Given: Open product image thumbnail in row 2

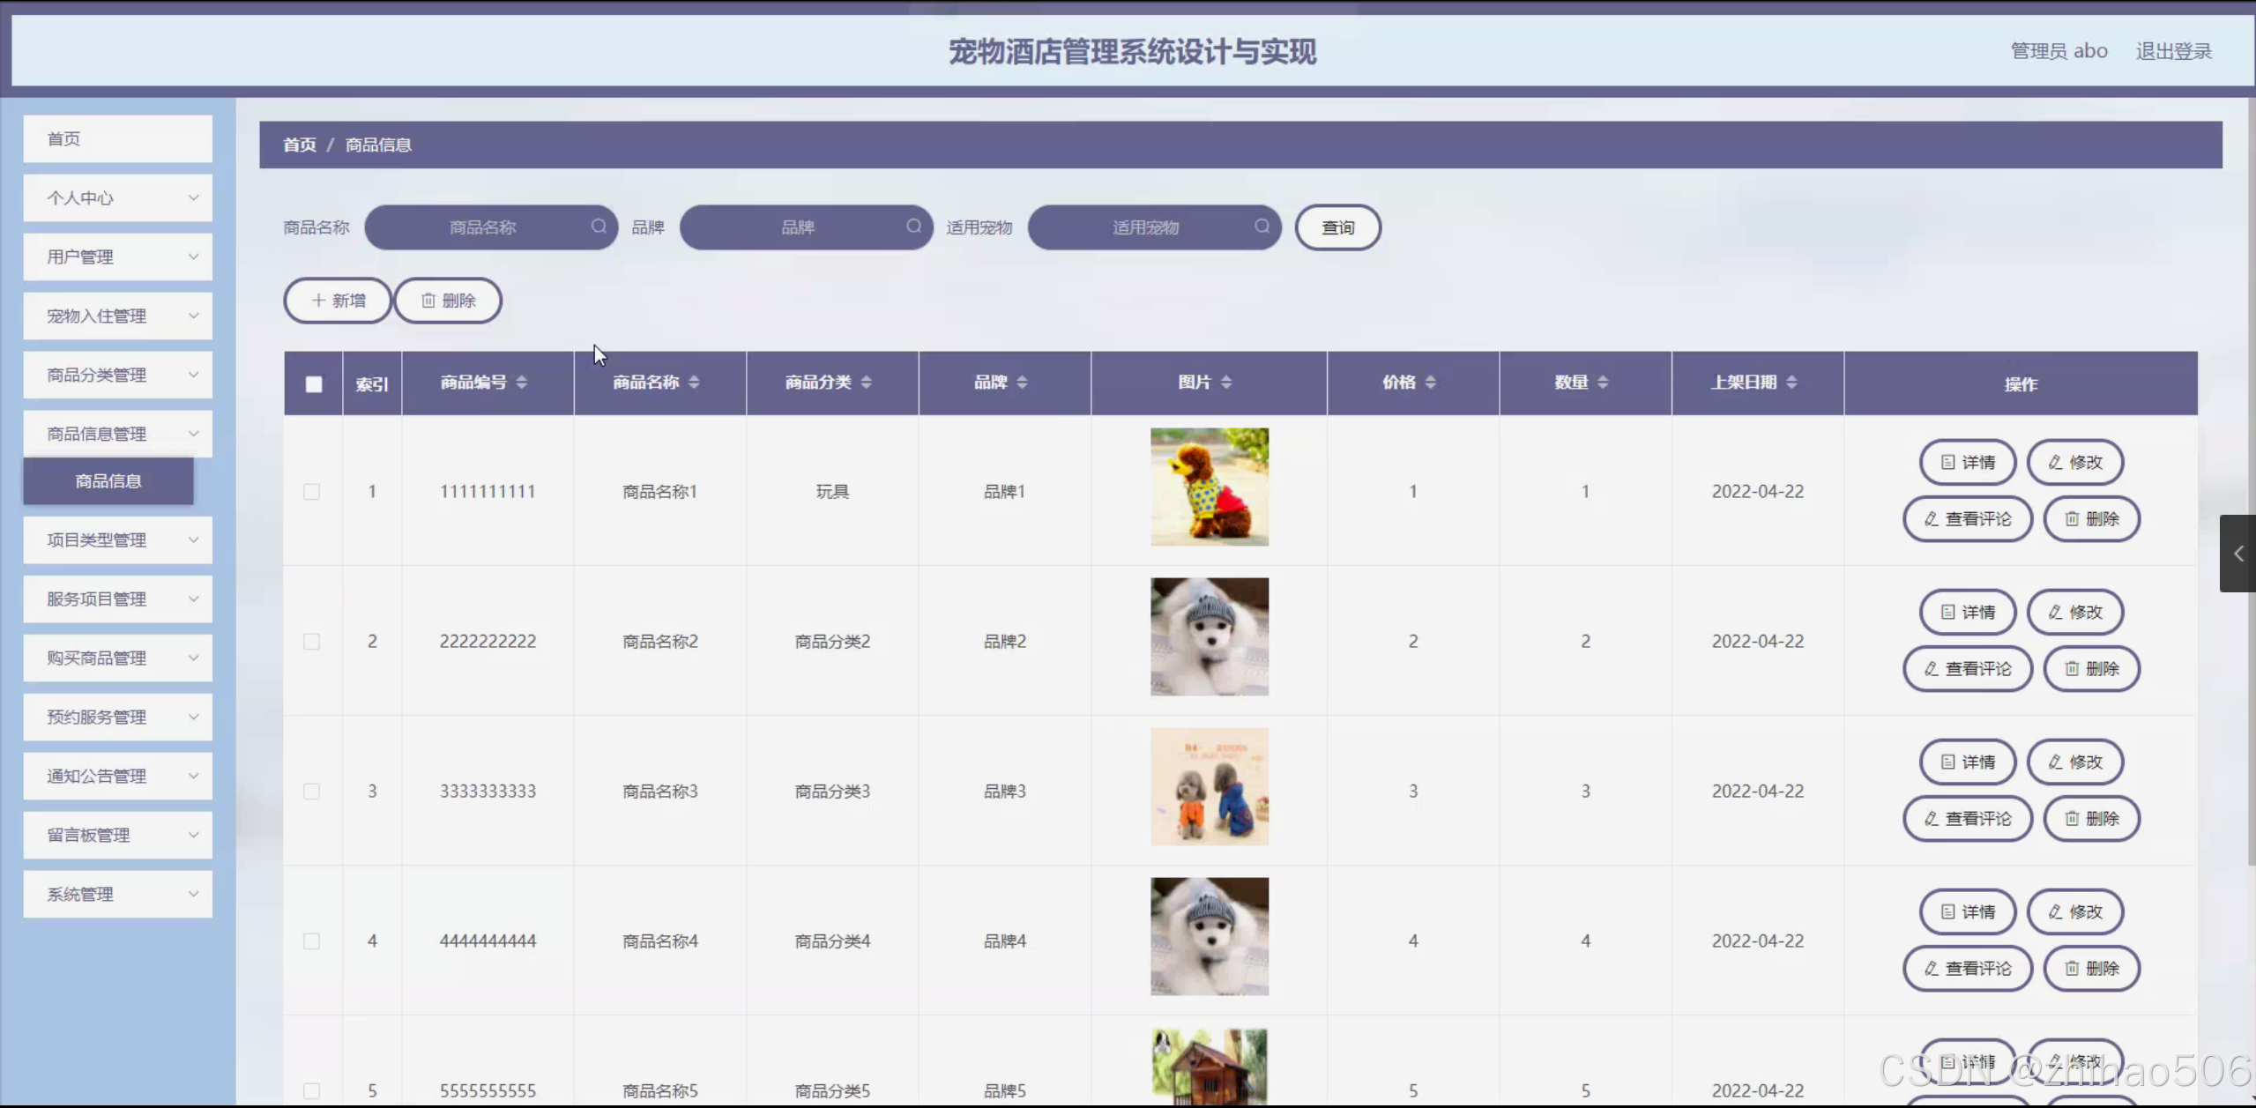Looking at the screenshot, I should (x=1209, y=636).
